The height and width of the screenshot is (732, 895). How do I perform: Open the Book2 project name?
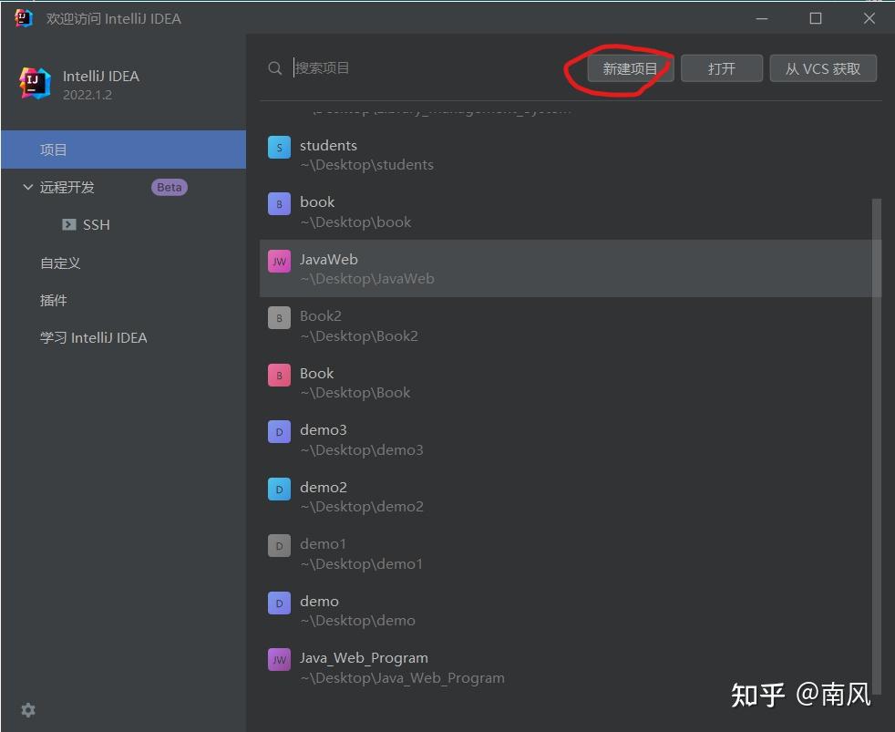click(x=320, y=315)
